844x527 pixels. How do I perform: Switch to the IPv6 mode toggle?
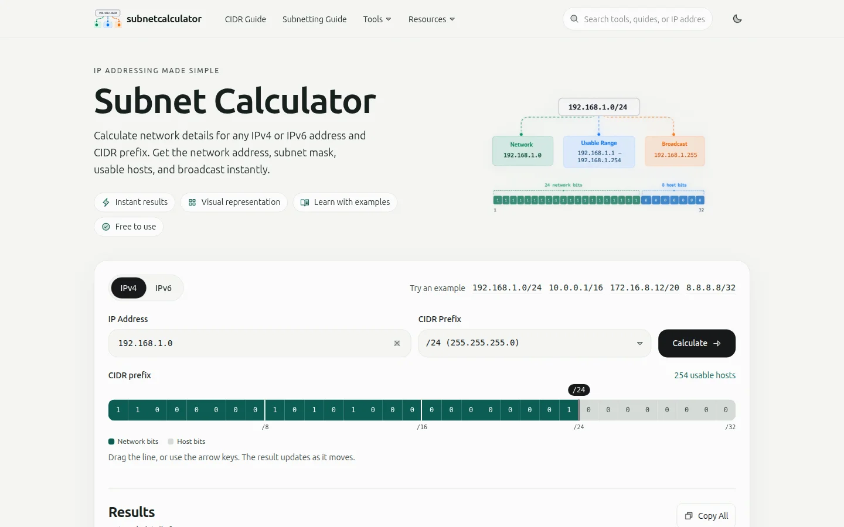pyautogui.click(x=164, y=288)
